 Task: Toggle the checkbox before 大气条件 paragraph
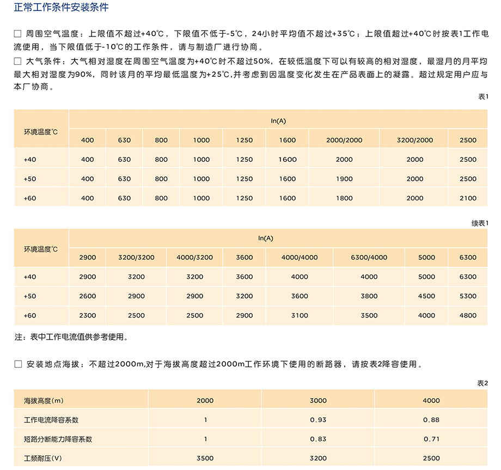tap(17, 62)
